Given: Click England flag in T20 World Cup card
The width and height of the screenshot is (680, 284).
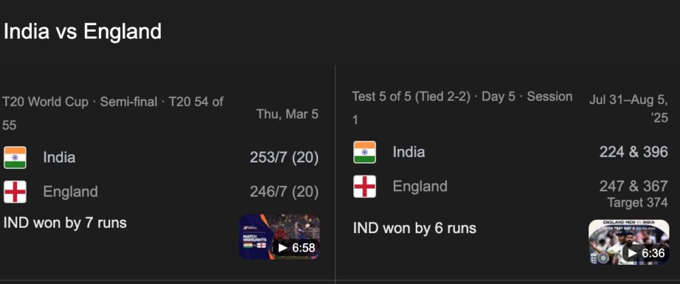Looking at the screenshot, I should [x=15, y=192].
